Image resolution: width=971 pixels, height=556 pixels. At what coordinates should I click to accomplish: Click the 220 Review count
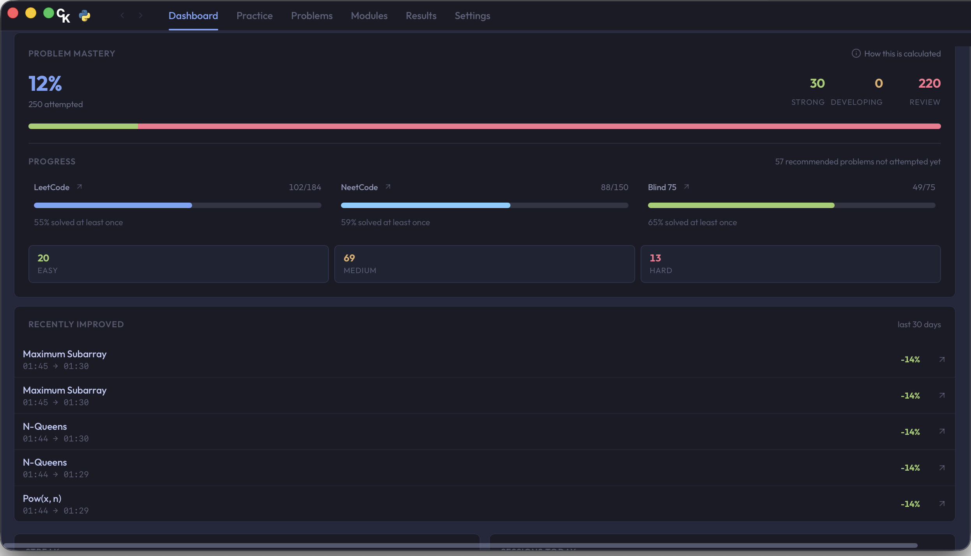coord(929,83)
